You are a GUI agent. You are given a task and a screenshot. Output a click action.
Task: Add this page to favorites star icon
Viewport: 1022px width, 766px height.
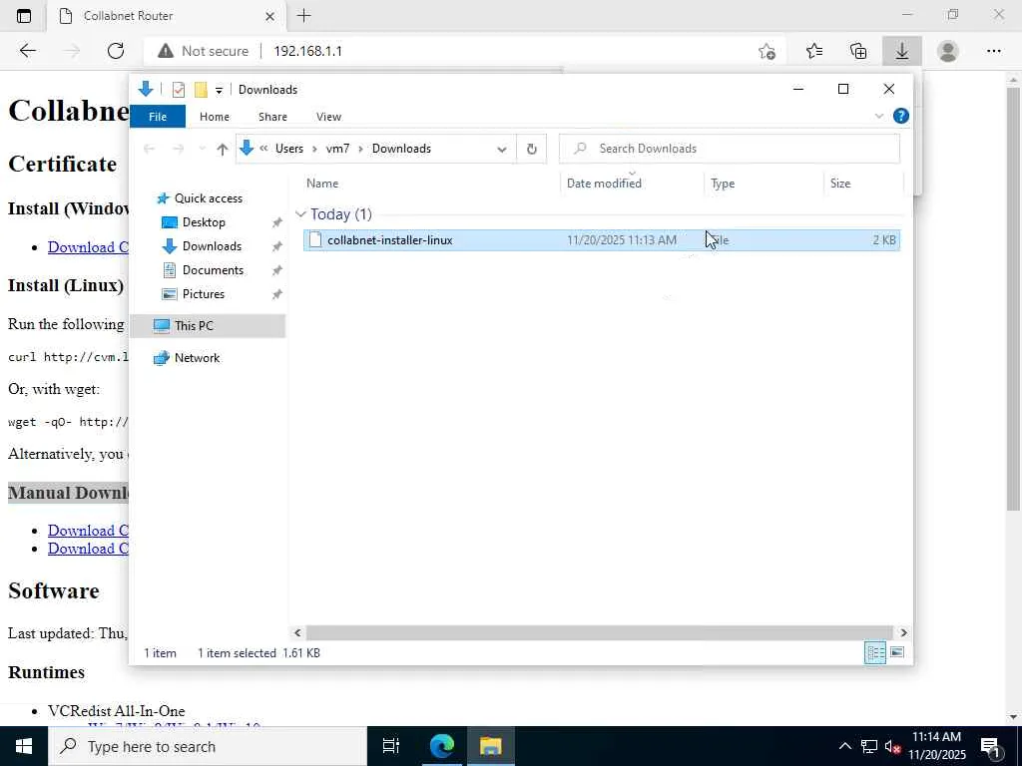767,51
